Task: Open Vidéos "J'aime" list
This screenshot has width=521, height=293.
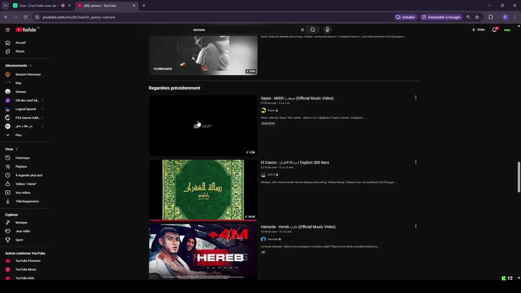Action: 25,184
